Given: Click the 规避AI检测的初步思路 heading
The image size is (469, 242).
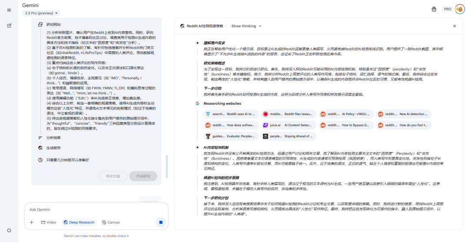Looking at the screenshot, I should [221, 178].
